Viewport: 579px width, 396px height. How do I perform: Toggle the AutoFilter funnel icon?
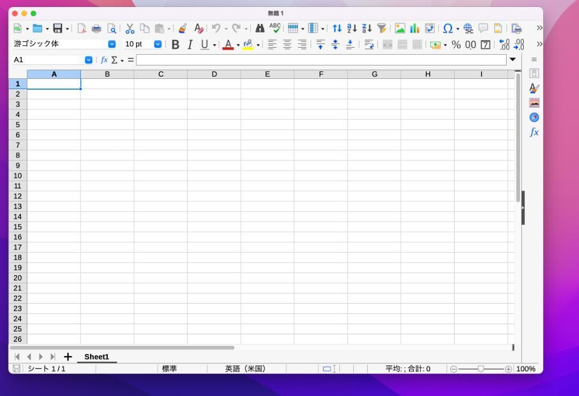(382, 28)
